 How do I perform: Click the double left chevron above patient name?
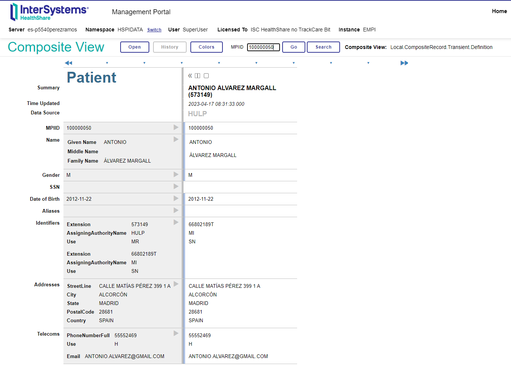coord(190,76)
